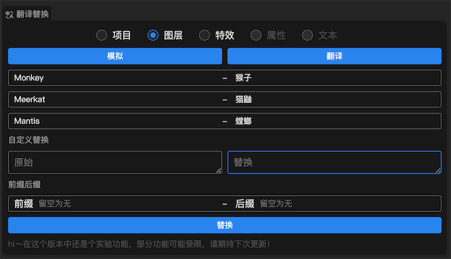
Task: Select the 项目 radio button
Action: [x=101, y=35]
